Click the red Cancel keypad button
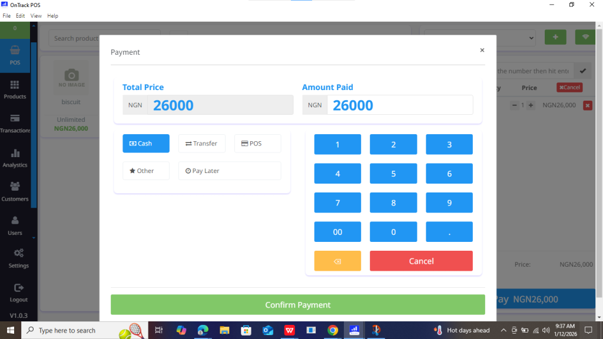The height and width of the screenshot is (339, 603). point(421,261)
